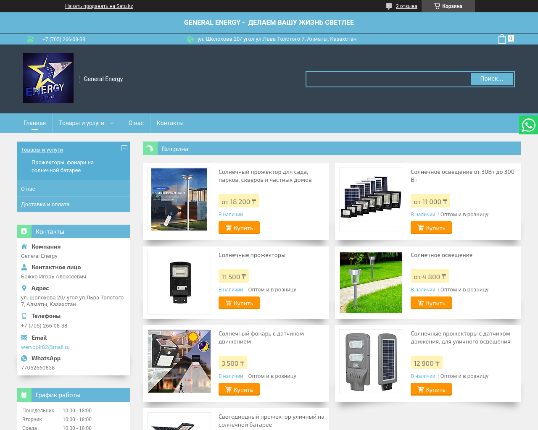Buy the Солнечные прожекторы for 11 500
This screenshot has height=430, width=538.
[239, 303]
